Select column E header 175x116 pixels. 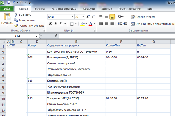[x=76, y=42]
